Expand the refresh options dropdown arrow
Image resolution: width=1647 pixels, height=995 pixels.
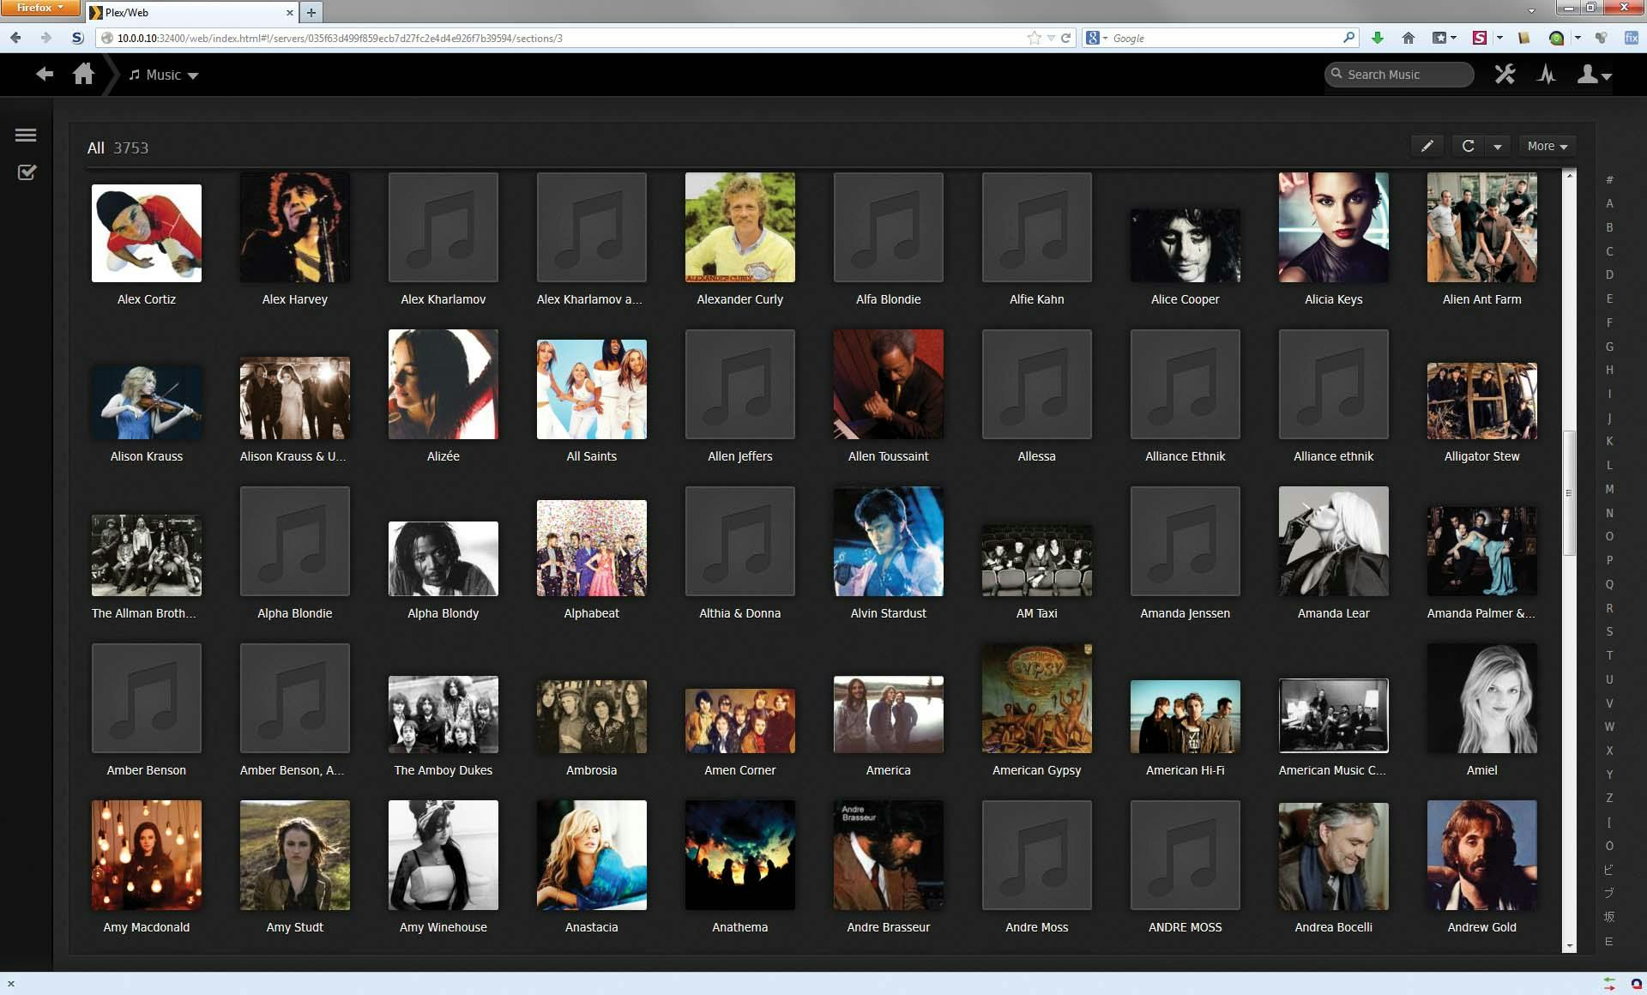[1498, 147]
